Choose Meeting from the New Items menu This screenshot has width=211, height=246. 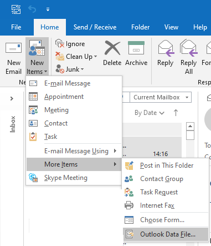coord(74,110)
